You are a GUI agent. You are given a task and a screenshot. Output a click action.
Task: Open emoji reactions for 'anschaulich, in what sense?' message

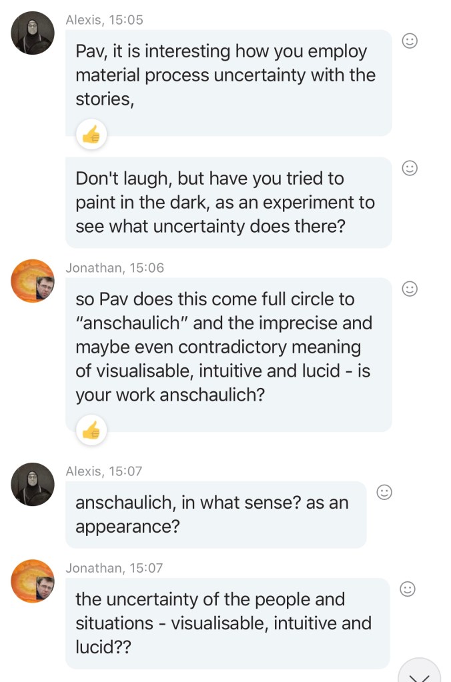click(x=384, y=492)
